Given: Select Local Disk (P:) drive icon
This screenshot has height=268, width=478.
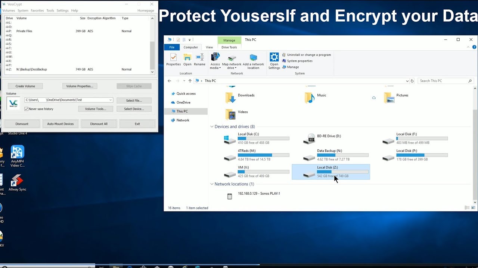Looking at the screenshot, I should tap(388, 157).
